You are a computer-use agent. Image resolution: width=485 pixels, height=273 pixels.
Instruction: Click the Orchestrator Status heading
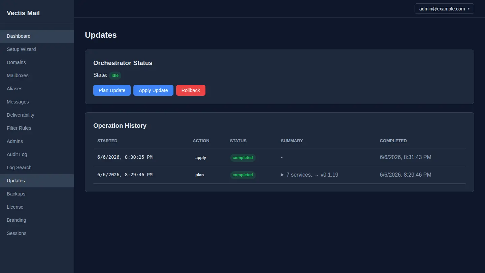click(x=123, y=63)
